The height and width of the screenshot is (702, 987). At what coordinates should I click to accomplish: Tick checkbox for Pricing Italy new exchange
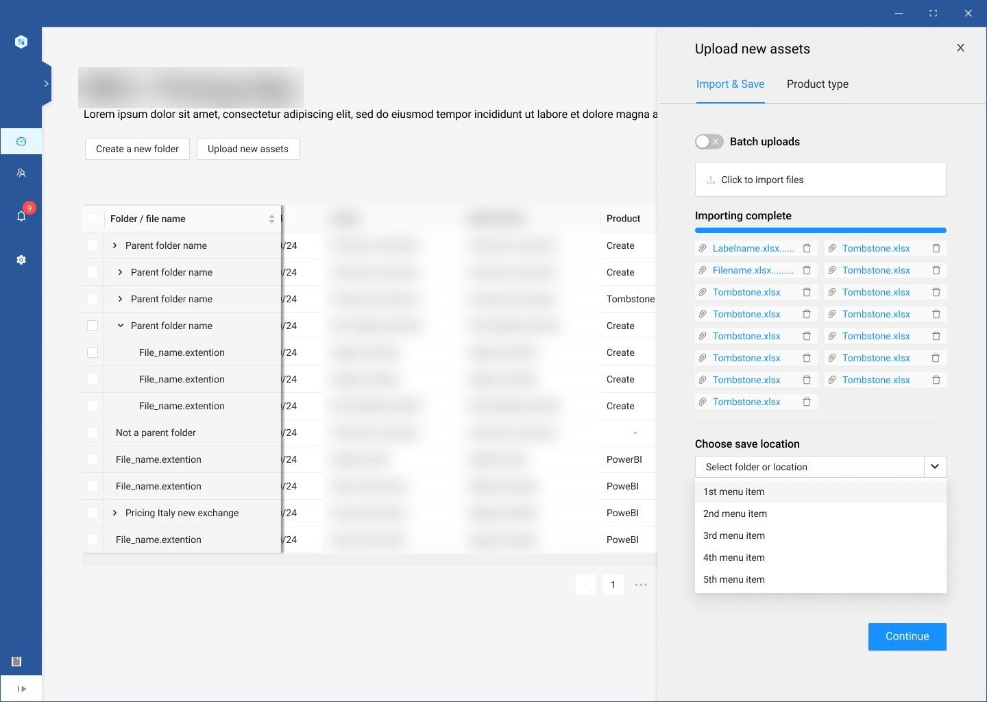point(93,513)
